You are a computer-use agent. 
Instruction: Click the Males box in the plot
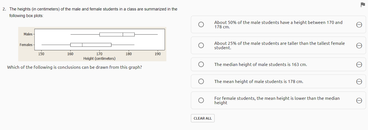tap(117, 34)
